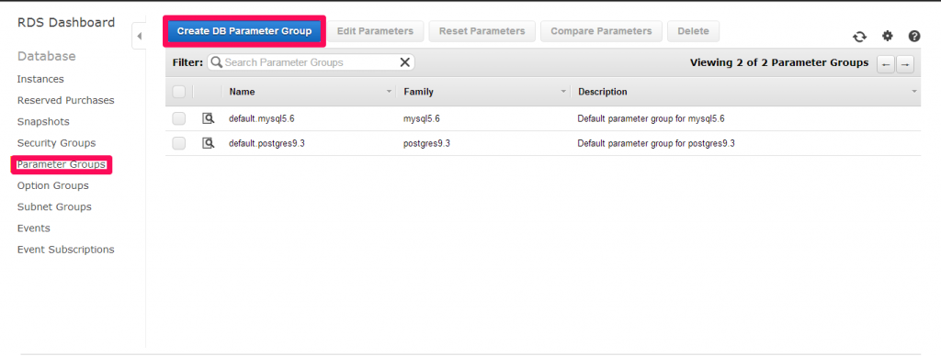Click the help question mark icon
The width and height of the screenshot is (941, 356).
914,36
